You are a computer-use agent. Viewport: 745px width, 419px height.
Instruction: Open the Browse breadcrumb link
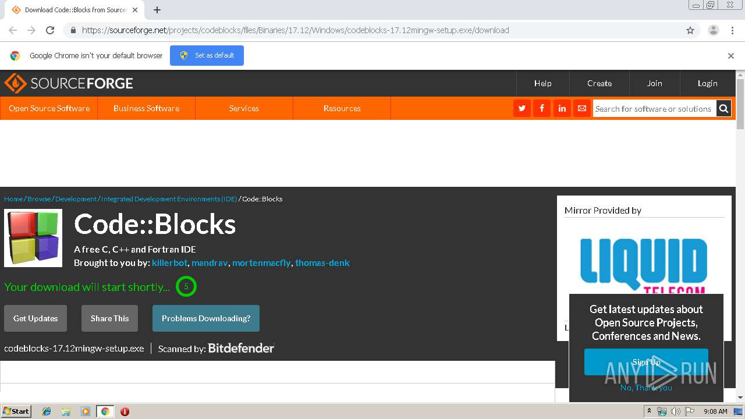pos(39,199)
